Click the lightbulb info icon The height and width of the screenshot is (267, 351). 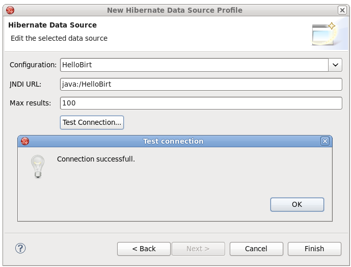point(38,167)
